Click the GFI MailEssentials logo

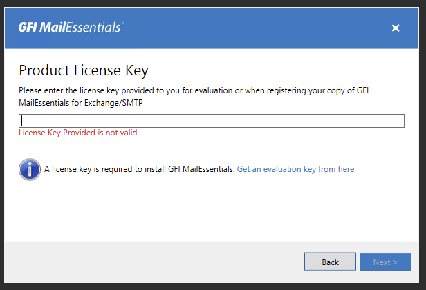click(x=71, y=28)
